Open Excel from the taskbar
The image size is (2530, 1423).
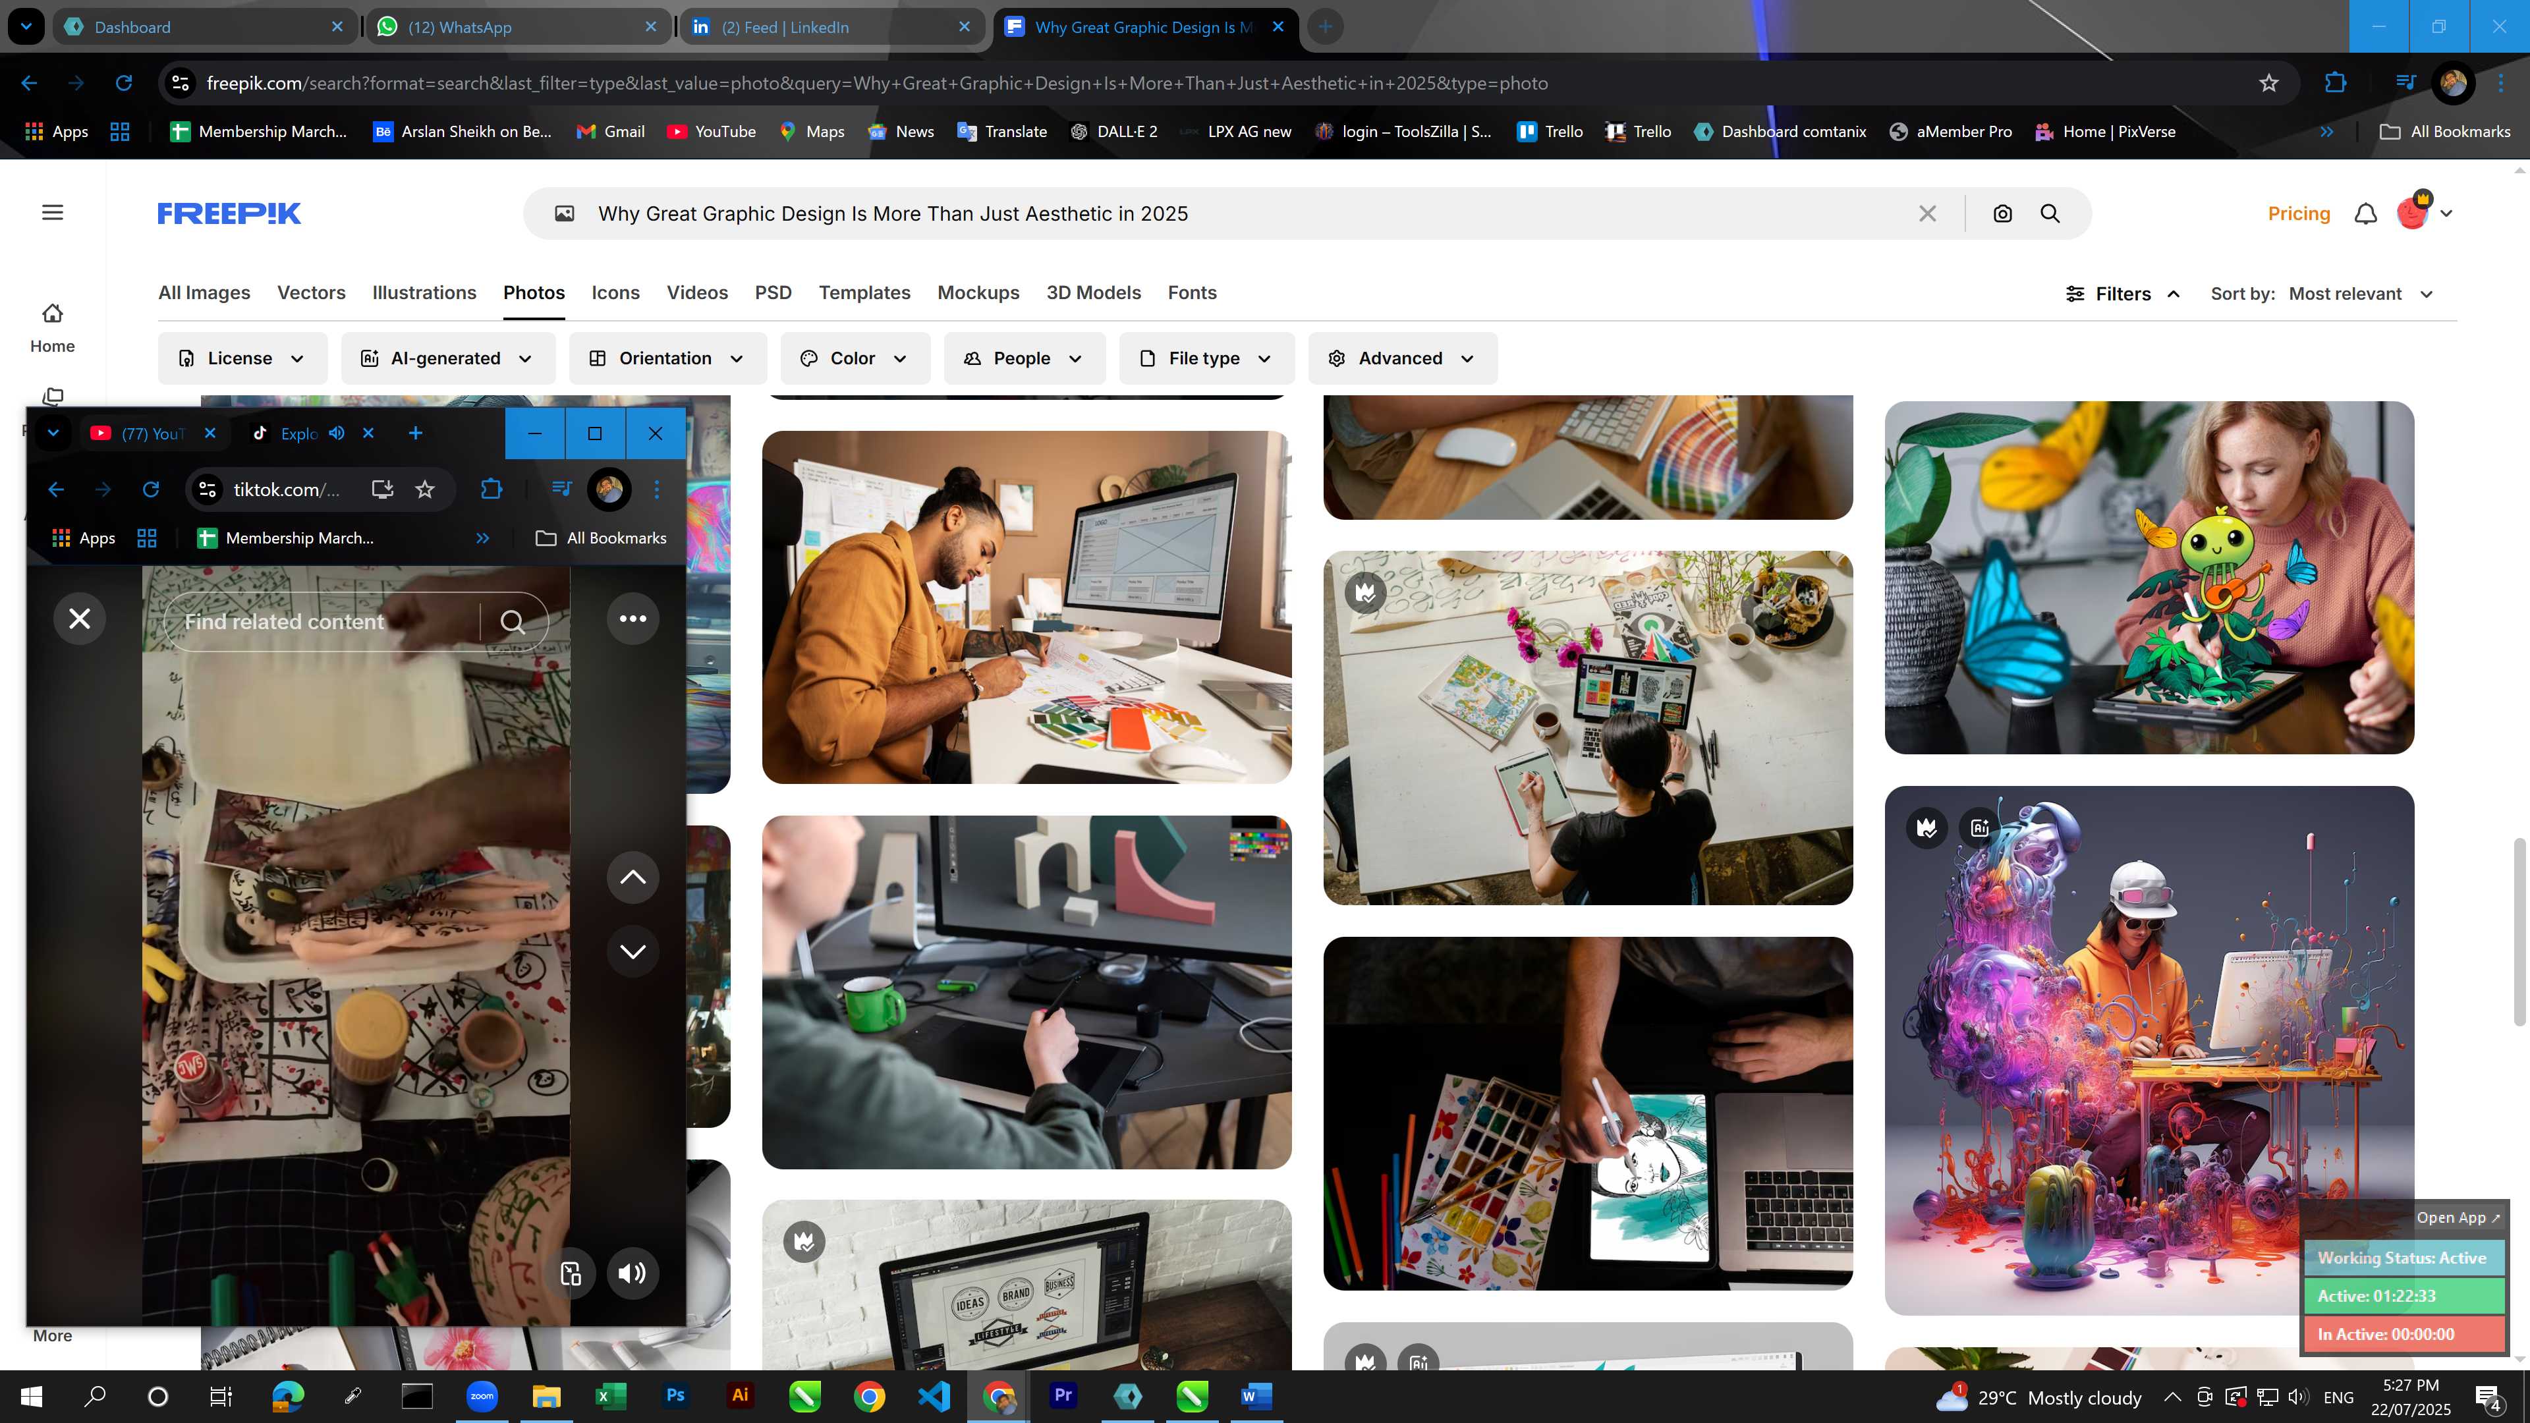tap(610, 1395)
